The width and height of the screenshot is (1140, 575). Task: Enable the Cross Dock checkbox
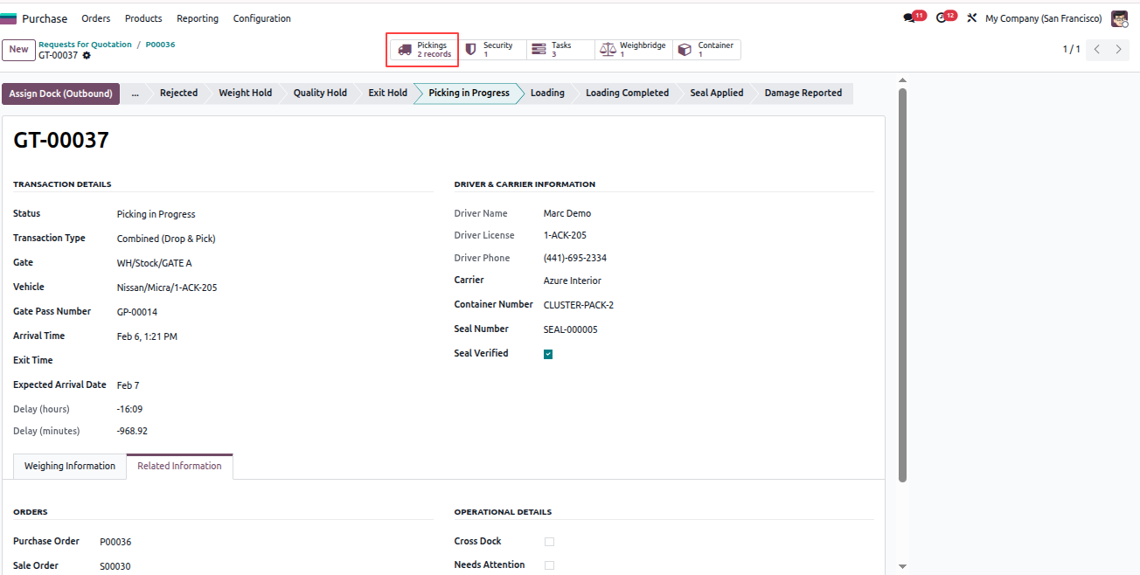pyautogui.click(x=549, y=542)
